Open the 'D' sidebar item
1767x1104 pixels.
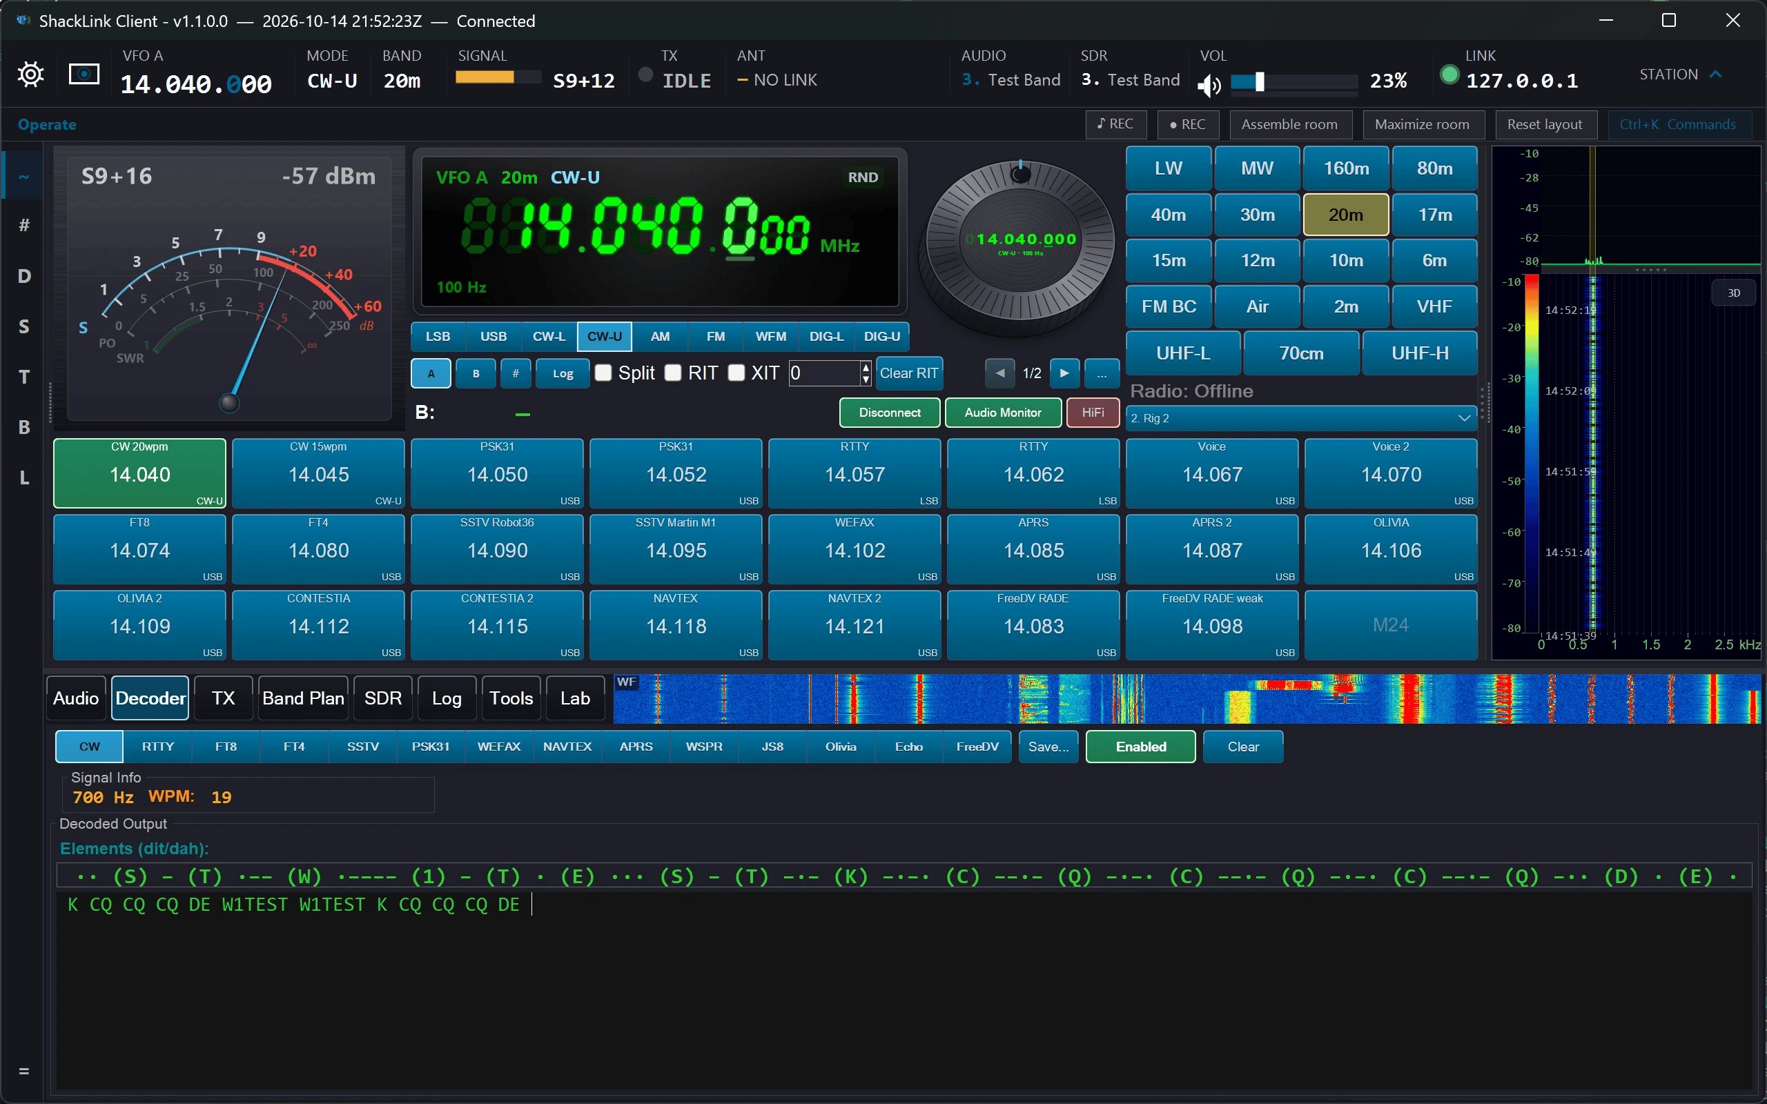[x=24, y=276]
